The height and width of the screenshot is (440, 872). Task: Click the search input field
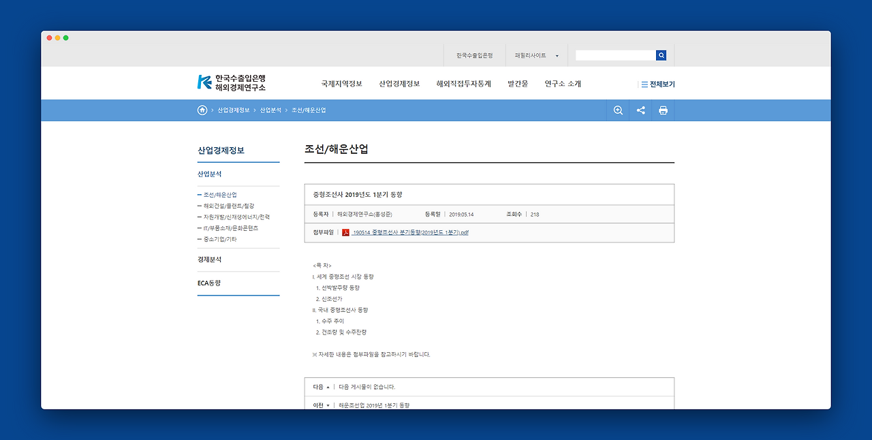pos(615,55)
